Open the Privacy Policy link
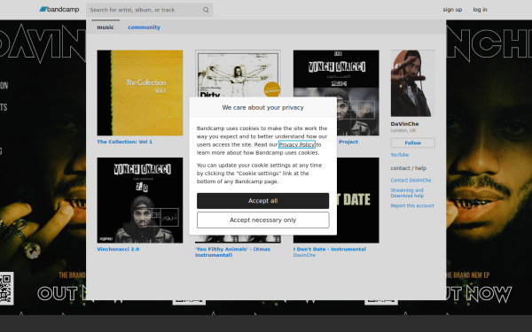The width and height of the screenshot is (532, 332). 296,144
